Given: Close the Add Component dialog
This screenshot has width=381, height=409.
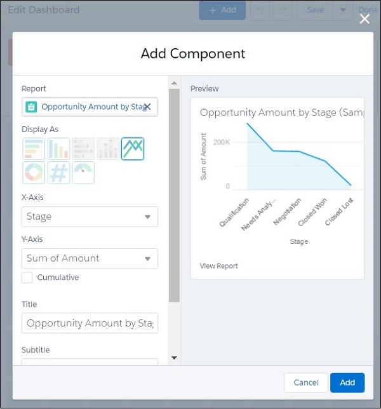Looking at the screenshot, I should click(x=364, y=19).
